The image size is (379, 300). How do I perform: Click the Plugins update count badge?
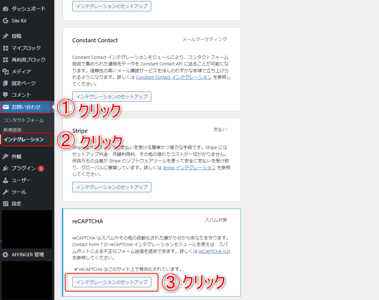[41, 169]
